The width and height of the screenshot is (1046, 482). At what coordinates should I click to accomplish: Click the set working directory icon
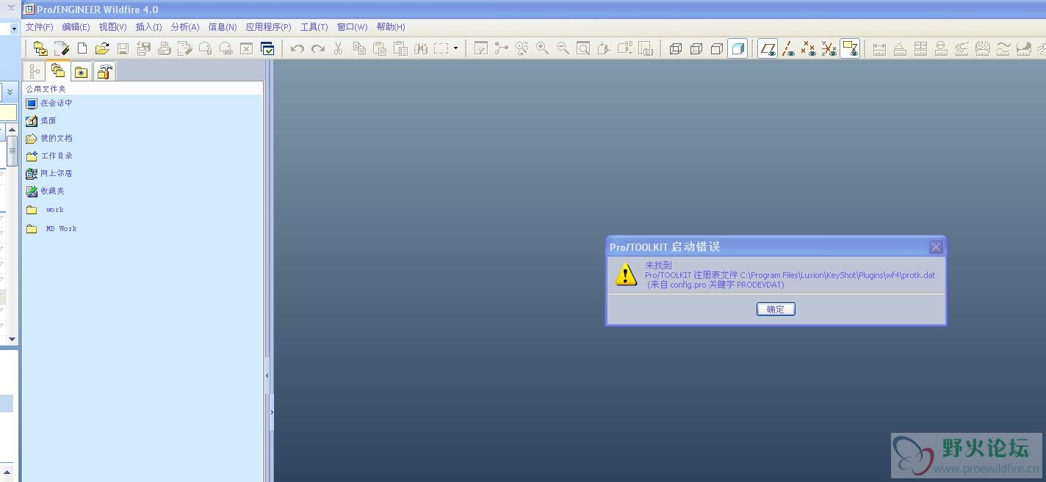[40, 49]
